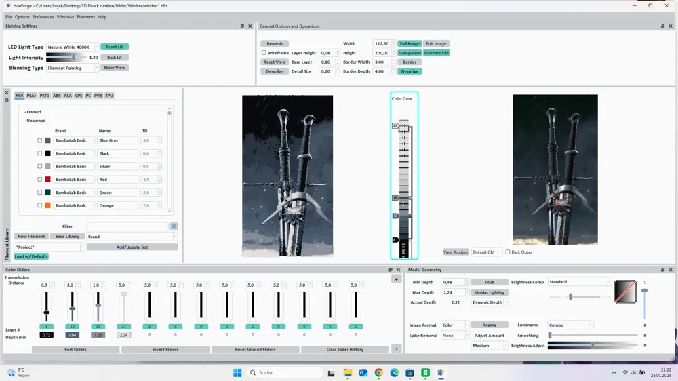The image size is (678, 381).
Task: Switch to the TPU filament tab
Action: pos(109,96)
